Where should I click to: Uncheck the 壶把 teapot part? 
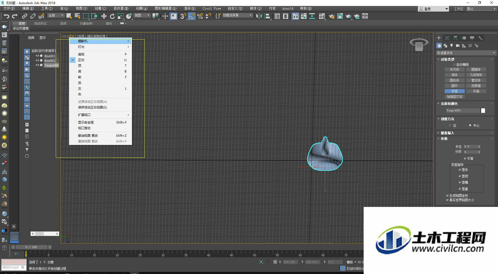pos(460,176)
